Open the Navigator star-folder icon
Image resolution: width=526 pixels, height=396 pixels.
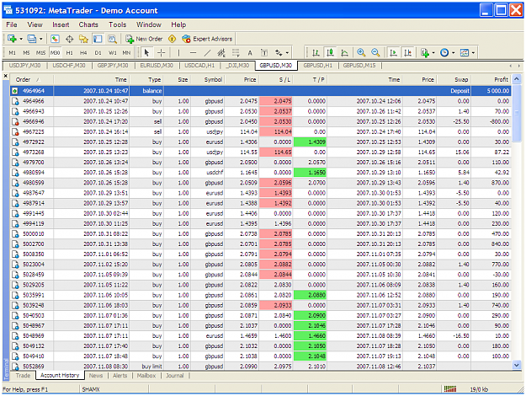tap(83, 39)
